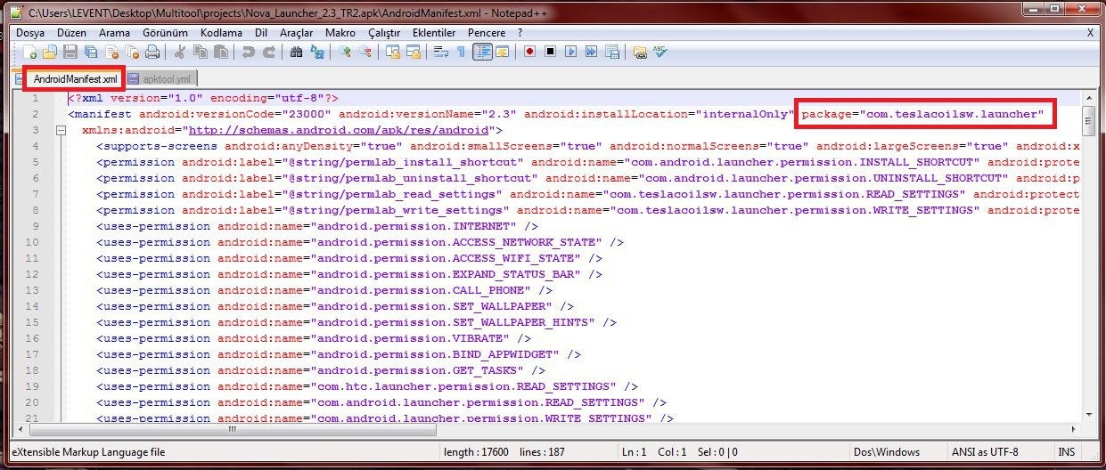Click the Zoom Out magnifier icon
The width and height of the screenshot is (1106, 470).
click(x=365, y=53)
